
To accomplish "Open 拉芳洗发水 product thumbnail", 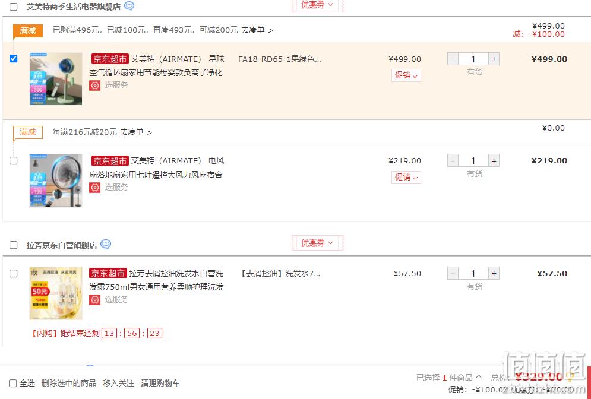I will click(56, 293).
